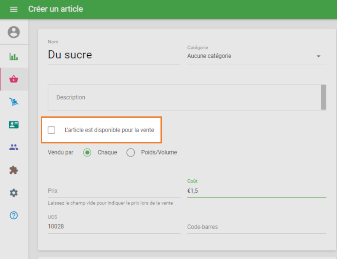
Task: Collapse the Catégorie selection chevron
Action: (x=319, y=56)
